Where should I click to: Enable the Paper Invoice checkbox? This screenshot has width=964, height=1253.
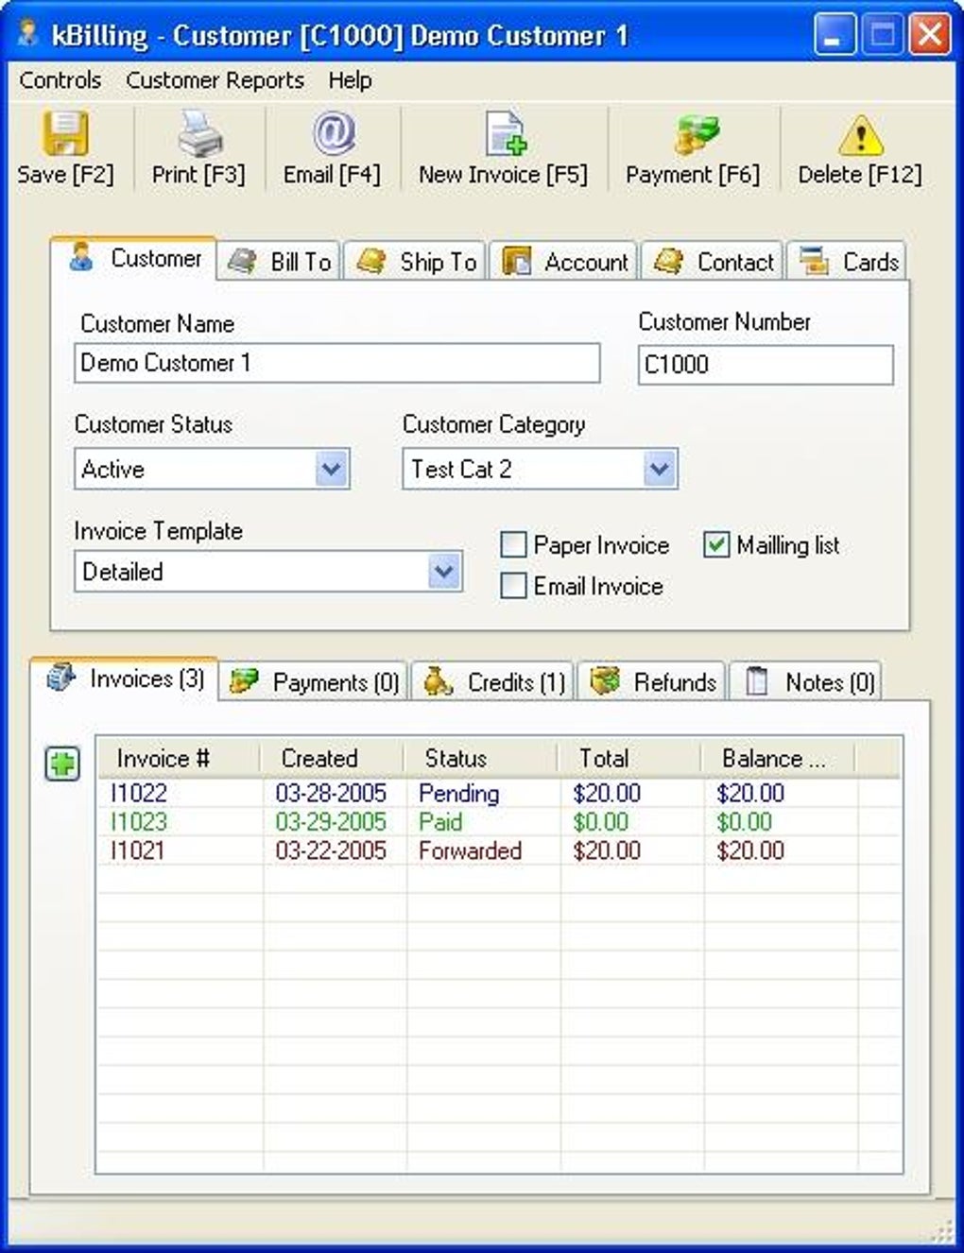pyautogui.click(x=513, y=545)
